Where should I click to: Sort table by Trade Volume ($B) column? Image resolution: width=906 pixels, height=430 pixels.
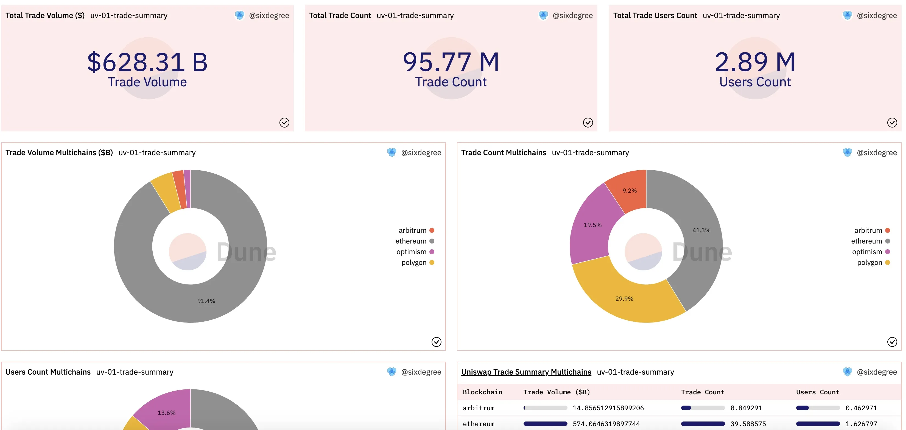tap(557, 392)
